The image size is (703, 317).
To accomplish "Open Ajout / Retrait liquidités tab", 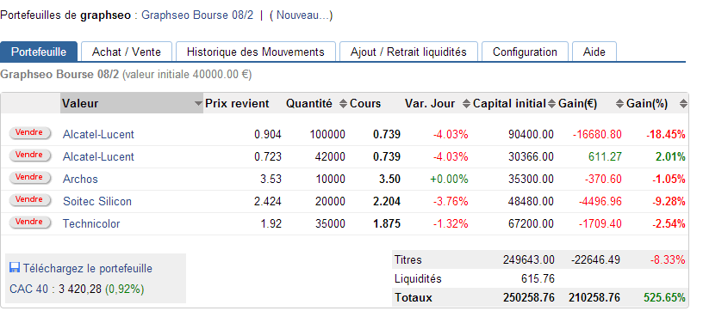I will pyautogui.click(x=408, y=52).
